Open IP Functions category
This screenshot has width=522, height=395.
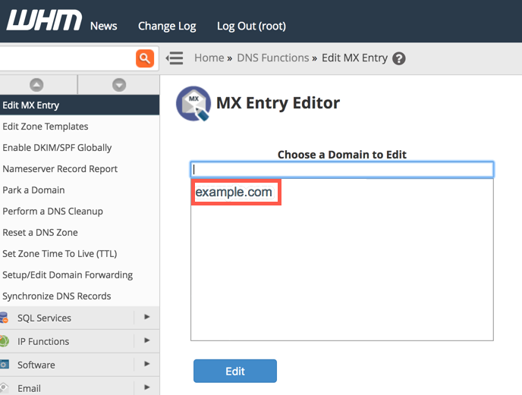[x=43, y=341]
